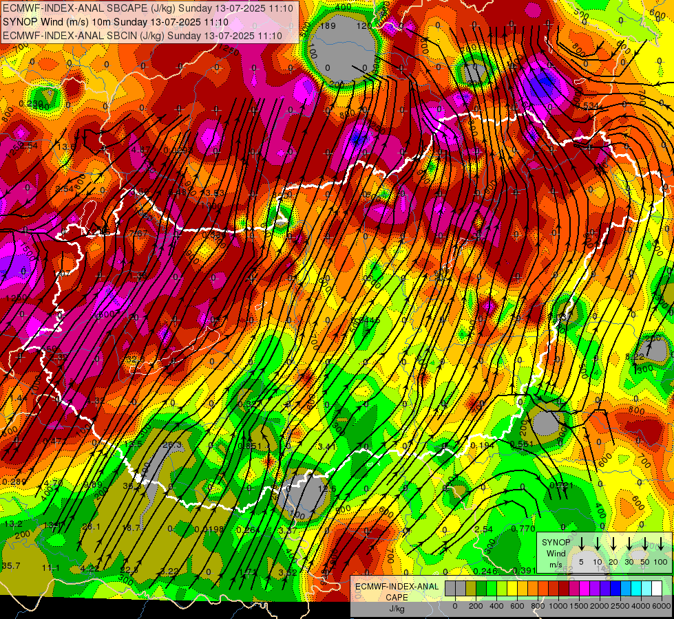Click the 0.721 station value

pos(561,486)
